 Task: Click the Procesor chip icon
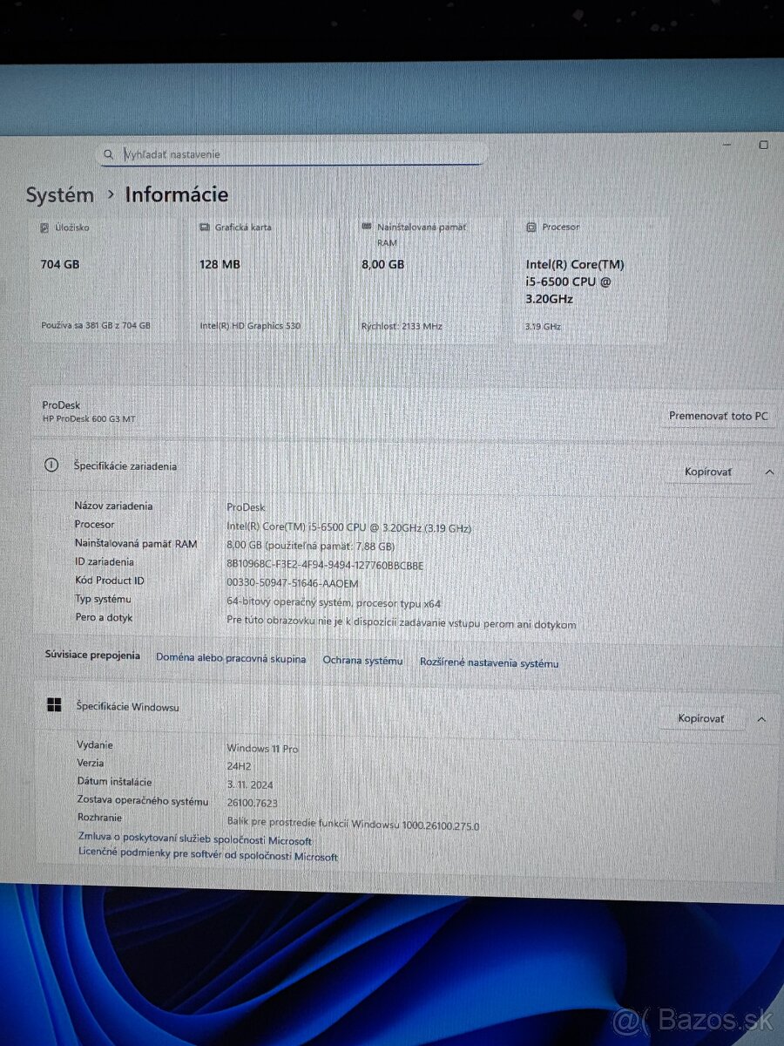click(531, 227)
